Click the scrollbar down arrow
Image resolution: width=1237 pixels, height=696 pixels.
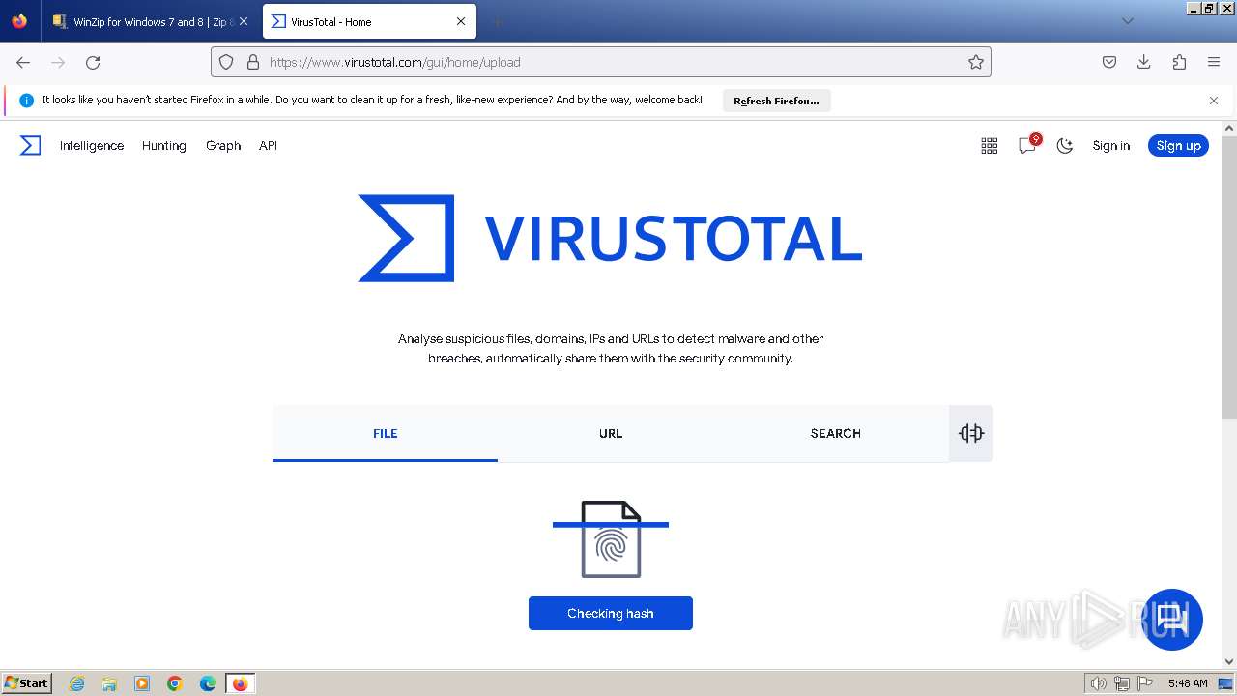pos(1229,662)
